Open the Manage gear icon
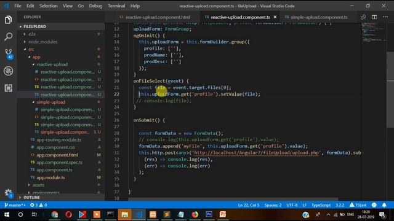 click(8, 193)
